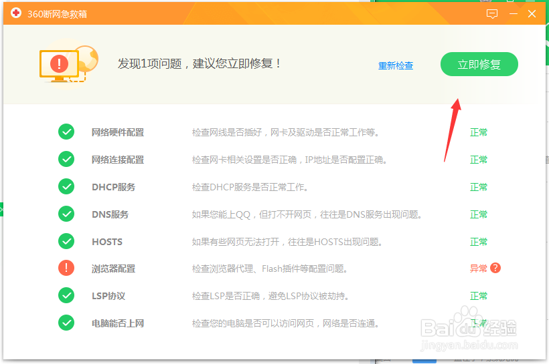Select the 网络硬件配置 row label
Image resolution: width=549 pixels, height=364 pixels.
[x=118, y=132]
